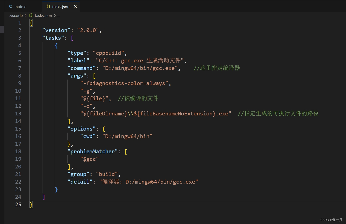Click the "tasks" key

tap(53, 38)
